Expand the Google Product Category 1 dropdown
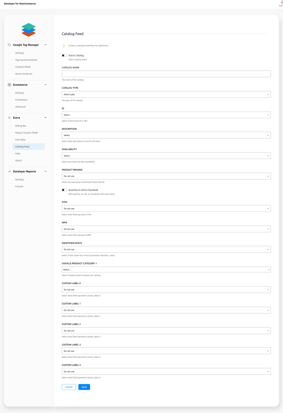 [166, 269]
